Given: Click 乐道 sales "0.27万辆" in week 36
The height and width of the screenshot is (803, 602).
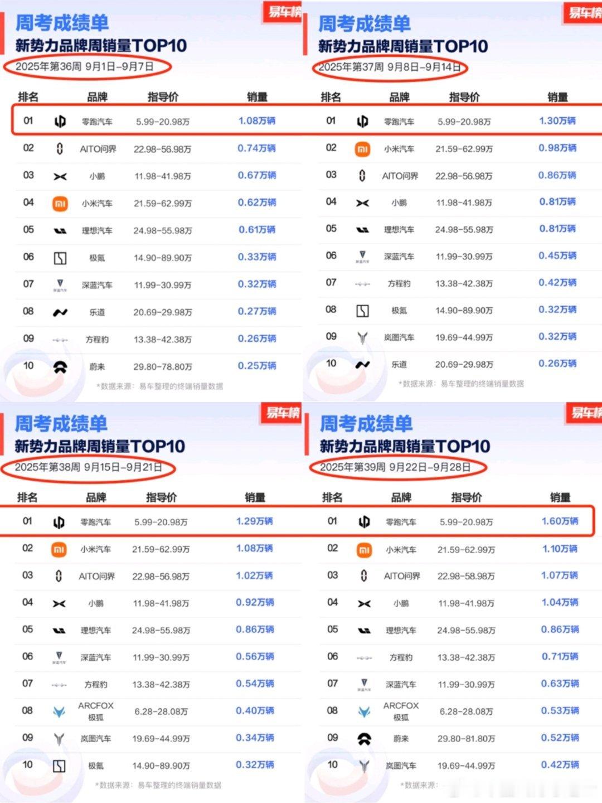Looking at the screenshot, I should pyautogui.click(x=257, y=311).
